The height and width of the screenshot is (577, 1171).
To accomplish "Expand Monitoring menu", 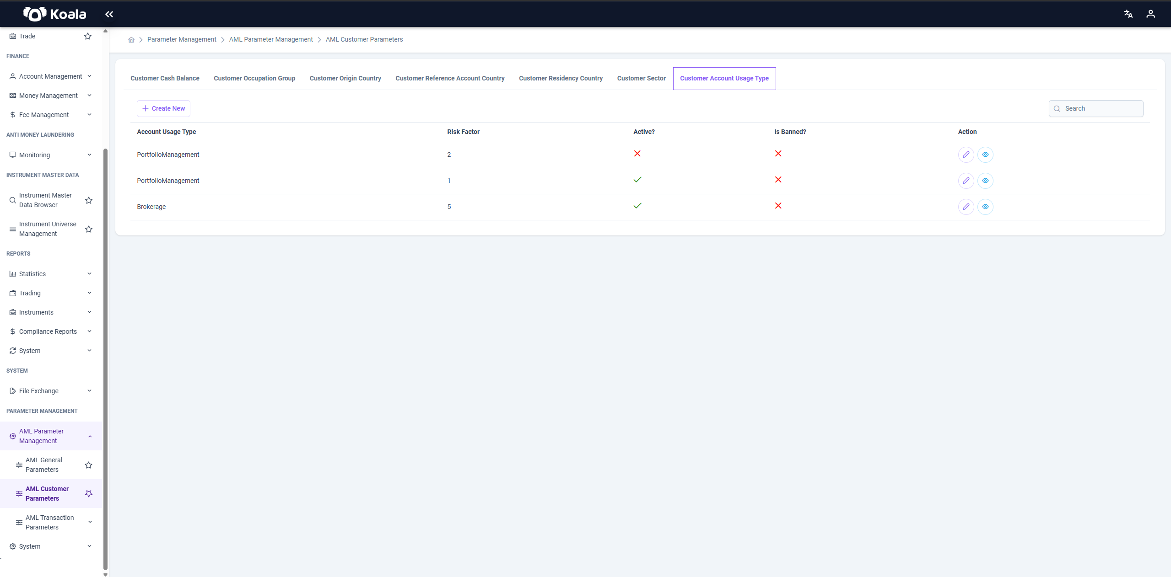I will 50,155.
